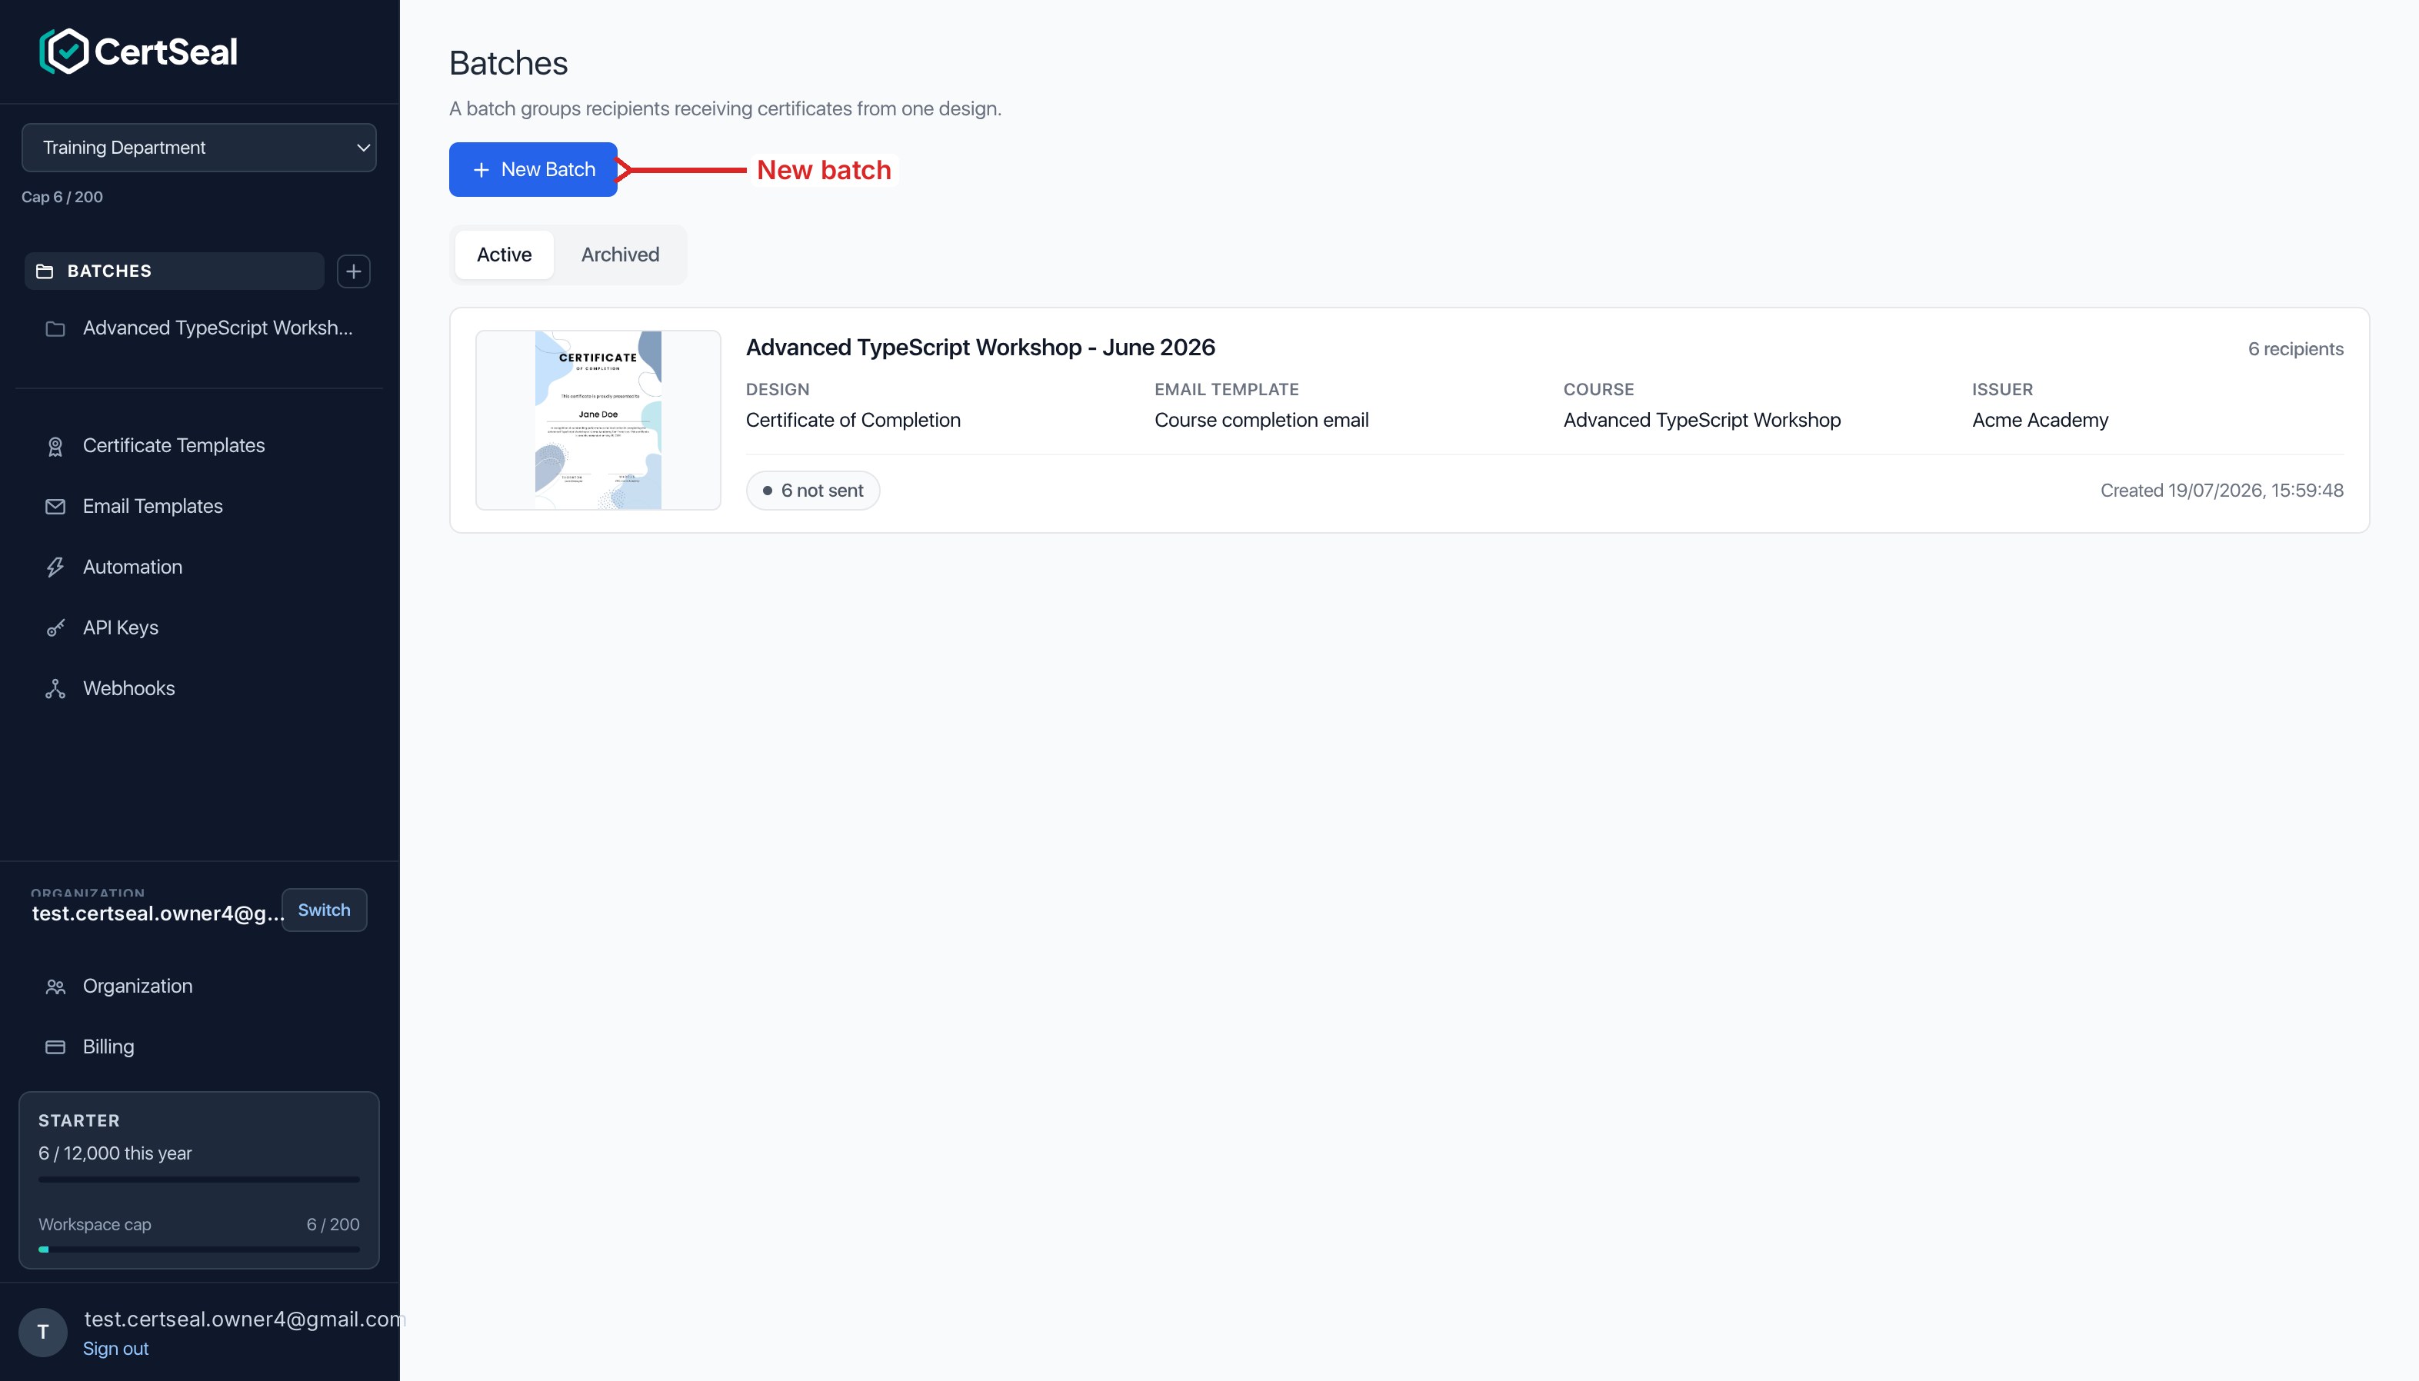
Task: Click the New Batch button
Action: coord(533,170)
